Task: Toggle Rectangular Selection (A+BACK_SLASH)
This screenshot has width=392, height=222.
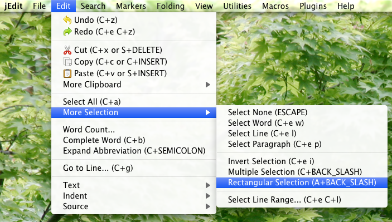Action: pos(302,182)
